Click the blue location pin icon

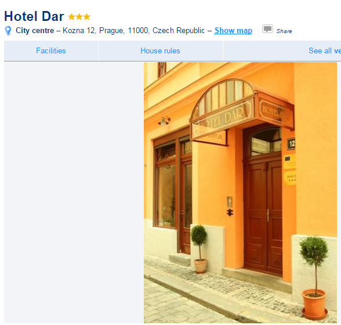click(x=8, y=31)
